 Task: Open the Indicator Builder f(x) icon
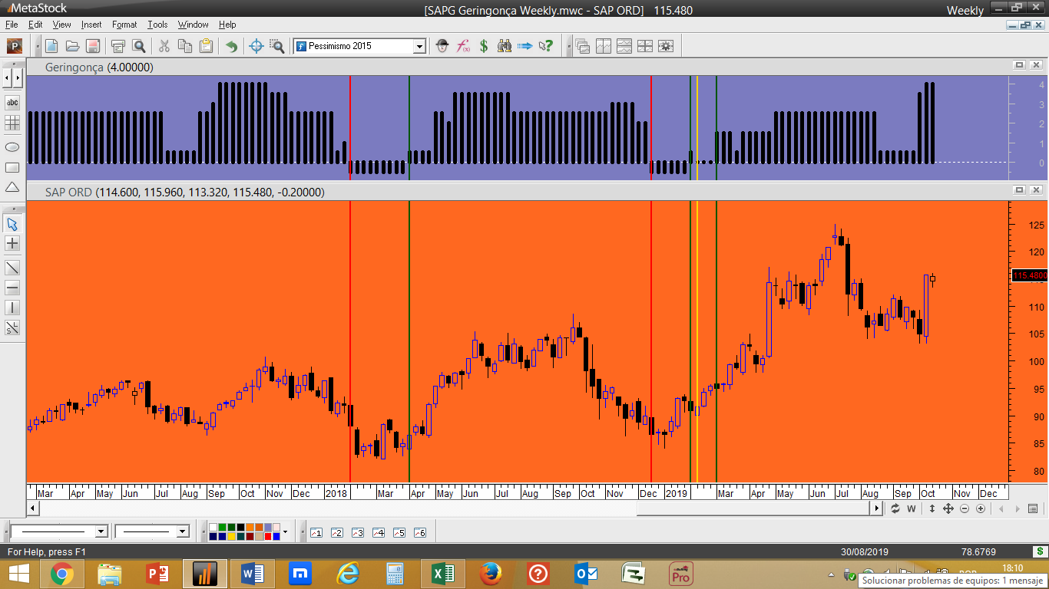tap(463, 46)
